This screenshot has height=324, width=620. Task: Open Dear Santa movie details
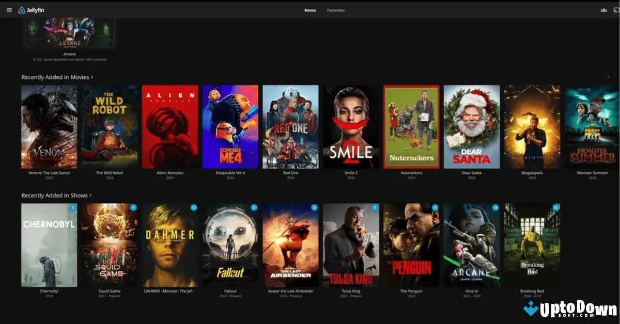(471, 126)
